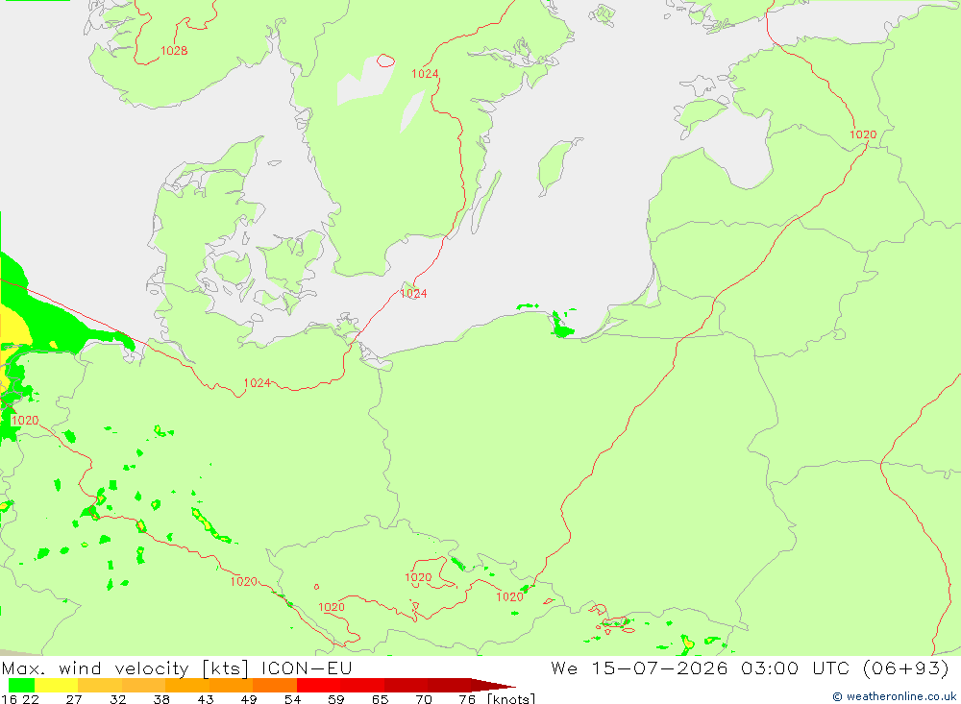Click the '1020' label beside the green Dutch coast
This screenshot has width=961, height=704.
click(25, 421)
